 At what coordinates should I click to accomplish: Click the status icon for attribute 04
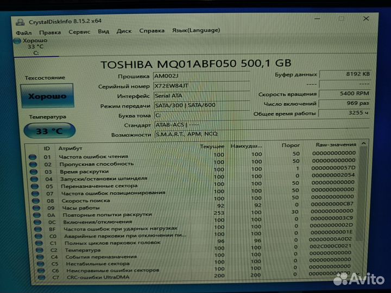34,179
